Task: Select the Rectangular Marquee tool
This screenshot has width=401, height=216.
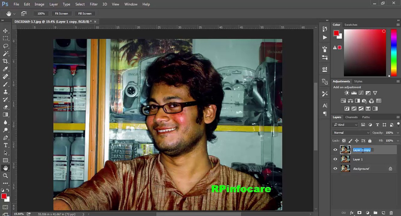Action: click(x=5, y=38)
